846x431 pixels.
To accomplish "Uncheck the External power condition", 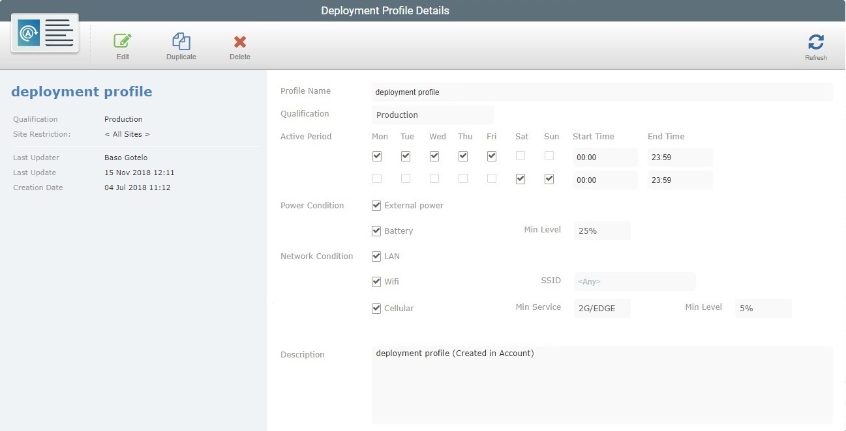I will tap(376, 205).
